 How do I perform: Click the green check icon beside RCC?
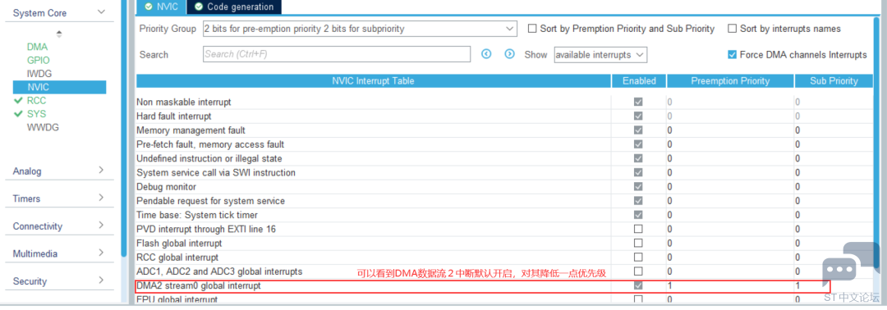[x=19, y=101]
